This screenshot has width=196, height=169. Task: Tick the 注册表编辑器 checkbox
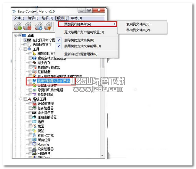(30, 117)
